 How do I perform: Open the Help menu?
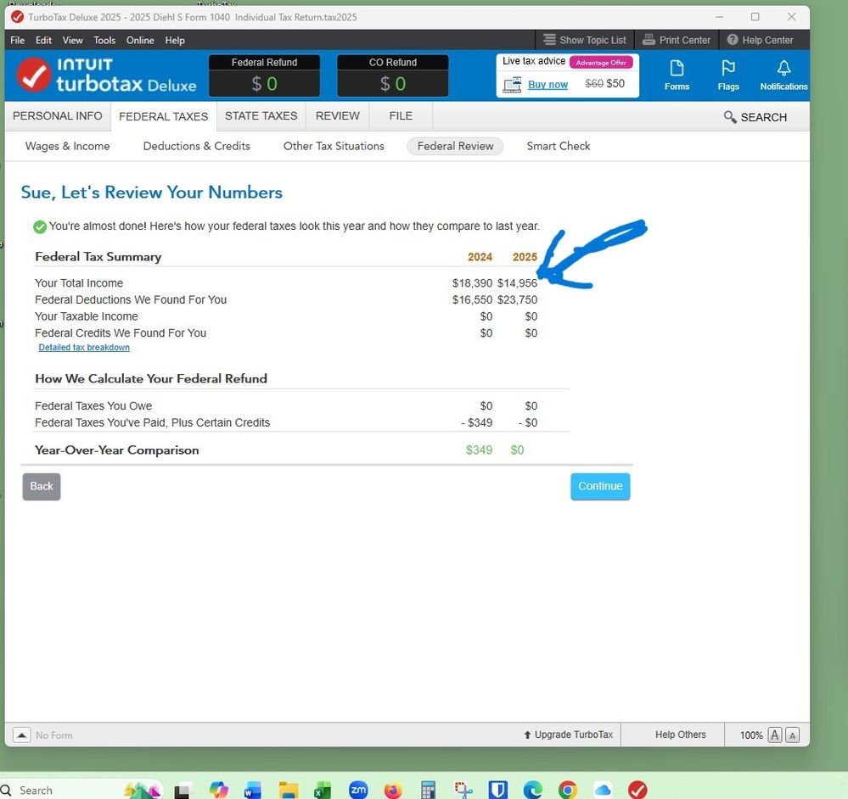[x=175, y=40]
